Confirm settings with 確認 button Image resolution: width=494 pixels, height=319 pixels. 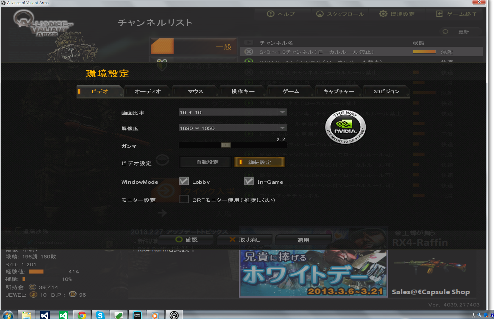(187, 239)
